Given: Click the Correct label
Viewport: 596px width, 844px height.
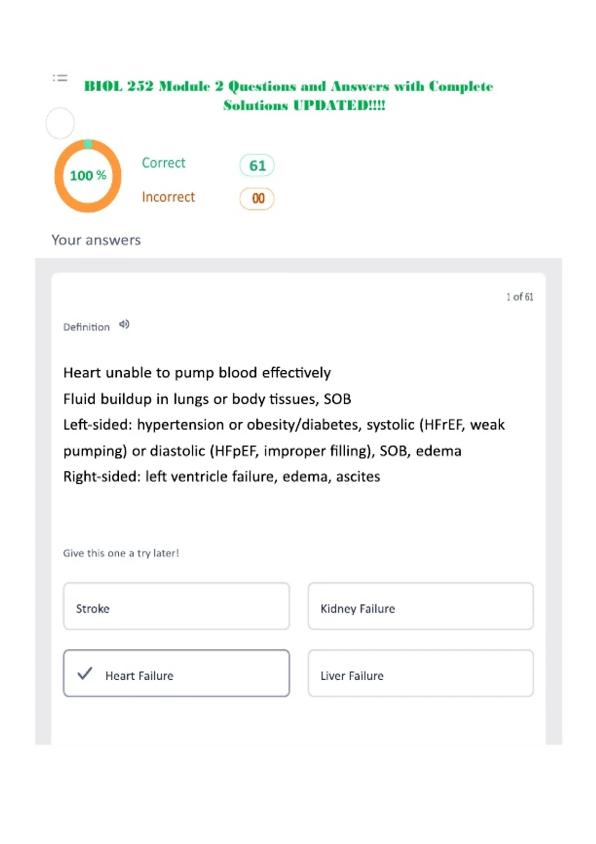Looking at the screenshot, I should pos(163,163).
